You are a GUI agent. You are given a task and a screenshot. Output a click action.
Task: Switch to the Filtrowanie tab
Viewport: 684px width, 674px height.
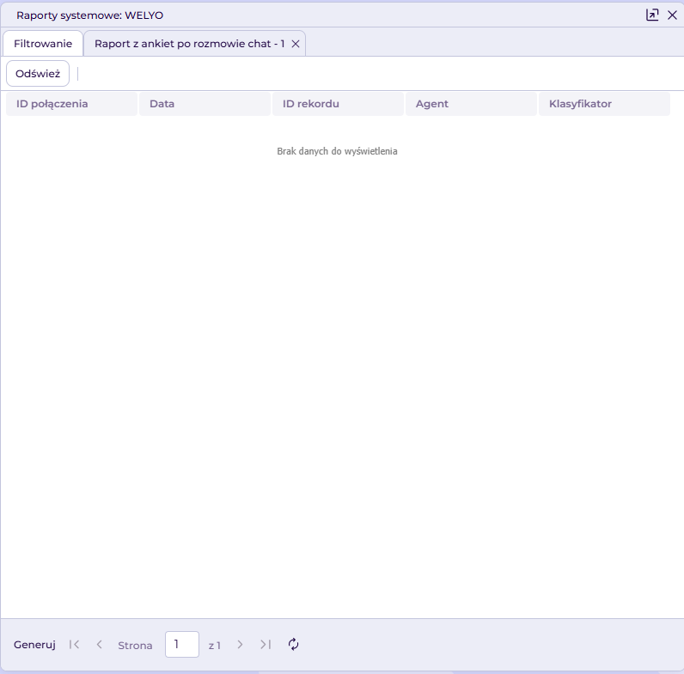pos(43,44)
